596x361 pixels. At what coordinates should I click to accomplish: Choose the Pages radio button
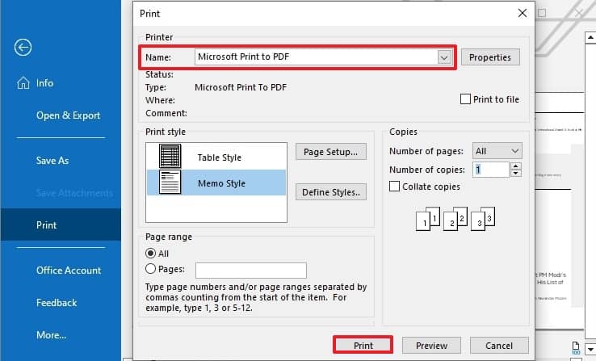150,269
